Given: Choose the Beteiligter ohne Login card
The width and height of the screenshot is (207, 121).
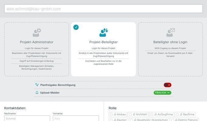Looking at the screenshot, I should [170, 49].
